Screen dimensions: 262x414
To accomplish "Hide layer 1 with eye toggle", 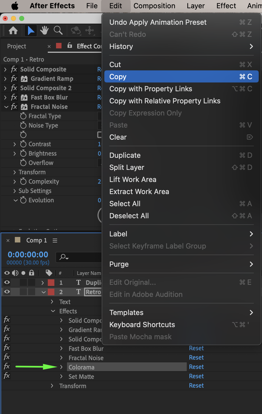I will (x=7, y=282).
